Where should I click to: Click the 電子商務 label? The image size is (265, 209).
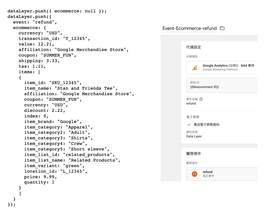(x=193, y=117)
